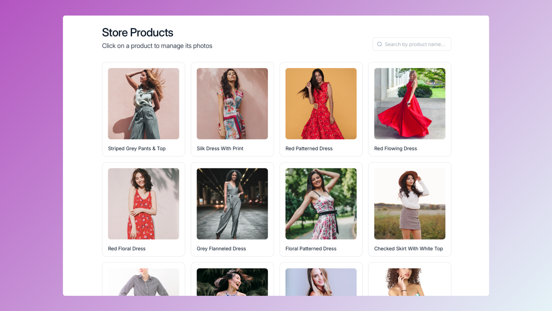Open the Grey Flanneled Dress product
Image resolution: width=552 pixels, height=311 pixels.
(x=232, y=204)
